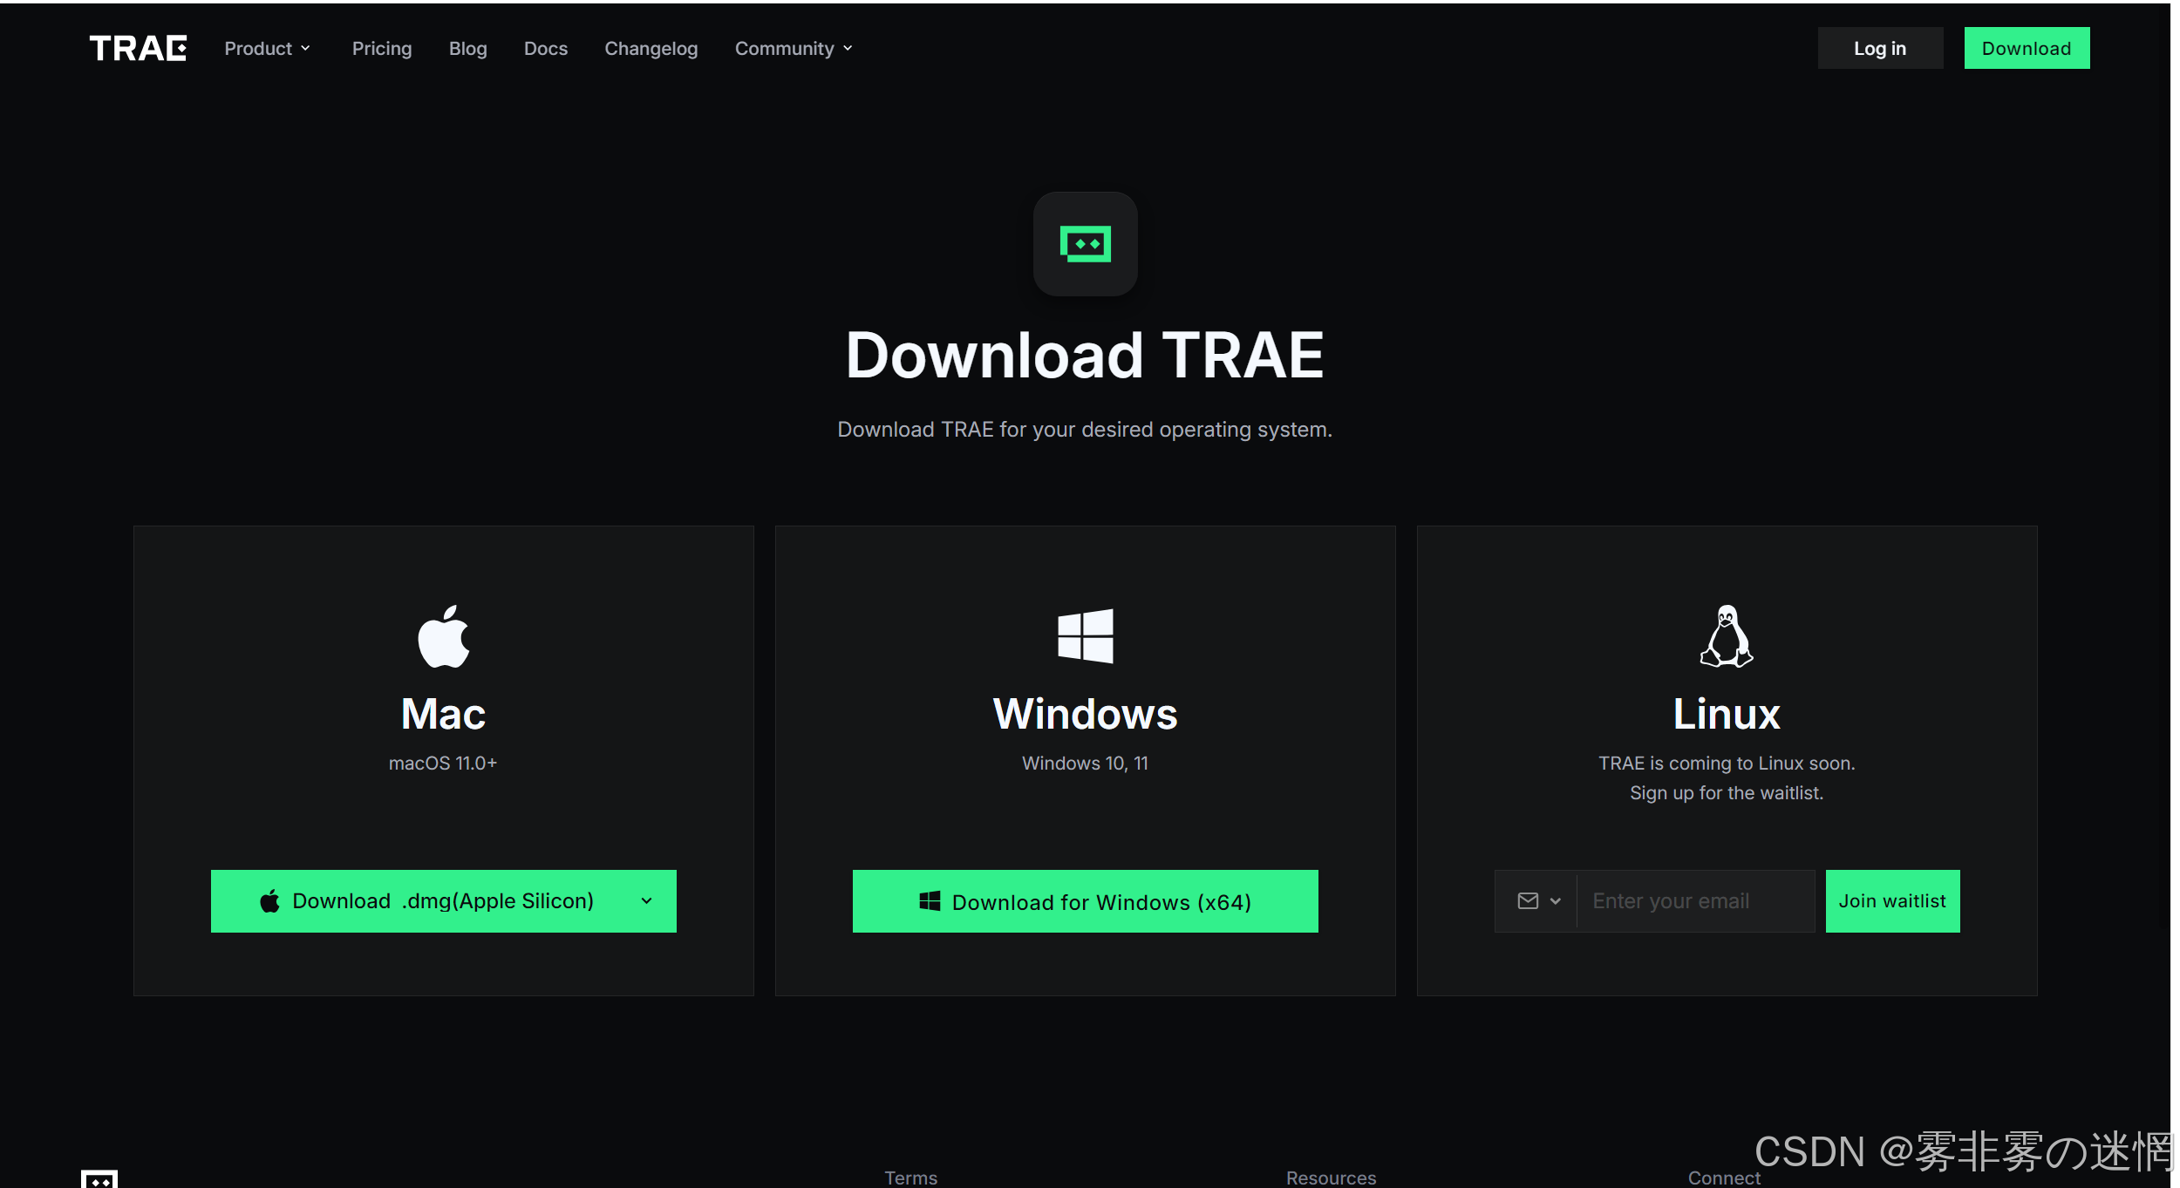Click the TRAE footer logo icon
This screenshot has height=1188, width=2180.
point(99,1178)
